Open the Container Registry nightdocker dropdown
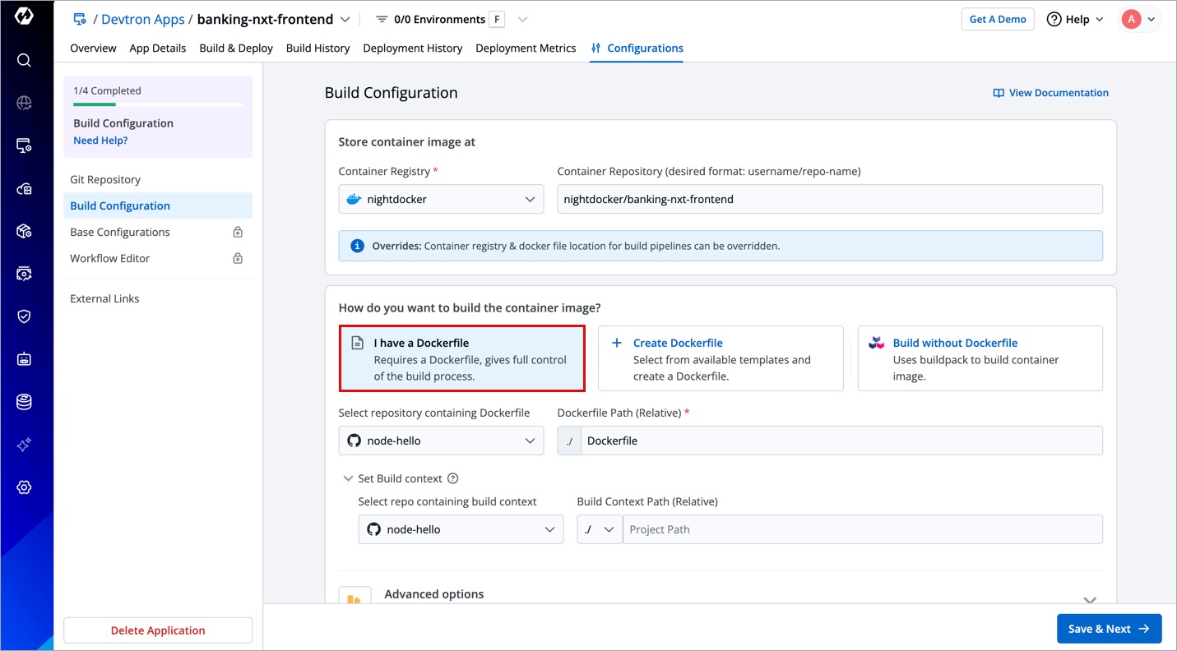This screenshot has width=1177, height=651. pyautogui.click(x=441, y=199)
